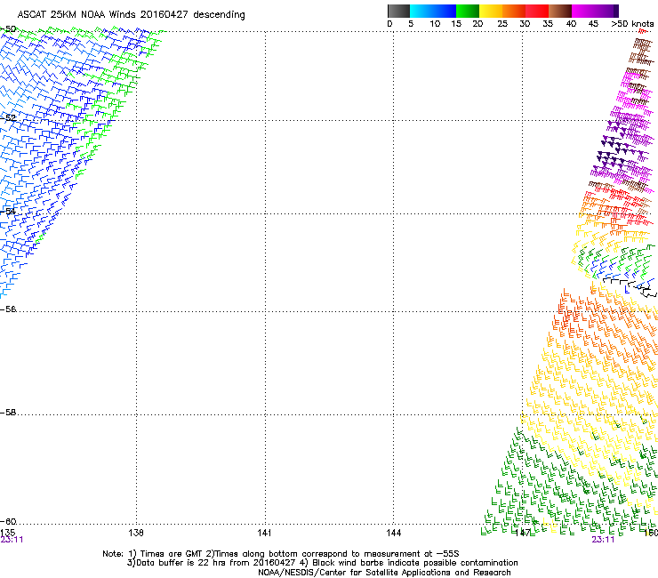This screenshot has width=658, height=578.
Task: Pick the blue 10-15 knots legend swatch
Action: 445,11
